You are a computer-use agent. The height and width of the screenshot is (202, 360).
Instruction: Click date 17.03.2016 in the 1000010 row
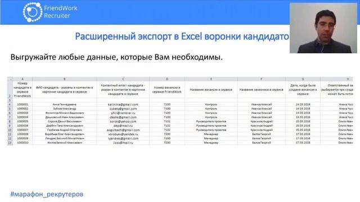click(303, 143)
